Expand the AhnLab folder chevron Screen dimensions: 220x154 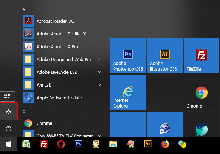coord(100,85)
